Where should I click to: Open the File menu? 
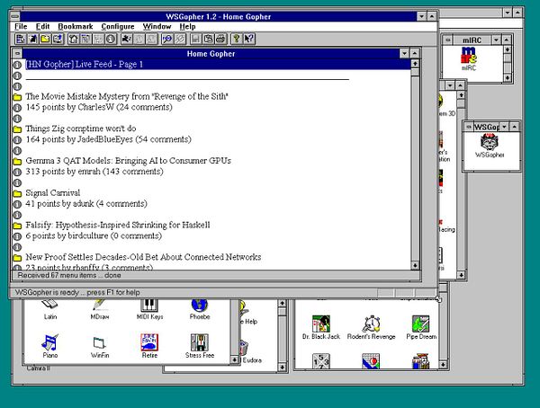[x=21, y=26]
